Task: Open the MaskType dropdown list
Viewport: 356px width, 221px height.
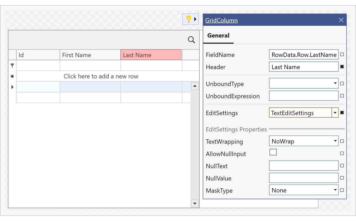Action: (335, 190)
